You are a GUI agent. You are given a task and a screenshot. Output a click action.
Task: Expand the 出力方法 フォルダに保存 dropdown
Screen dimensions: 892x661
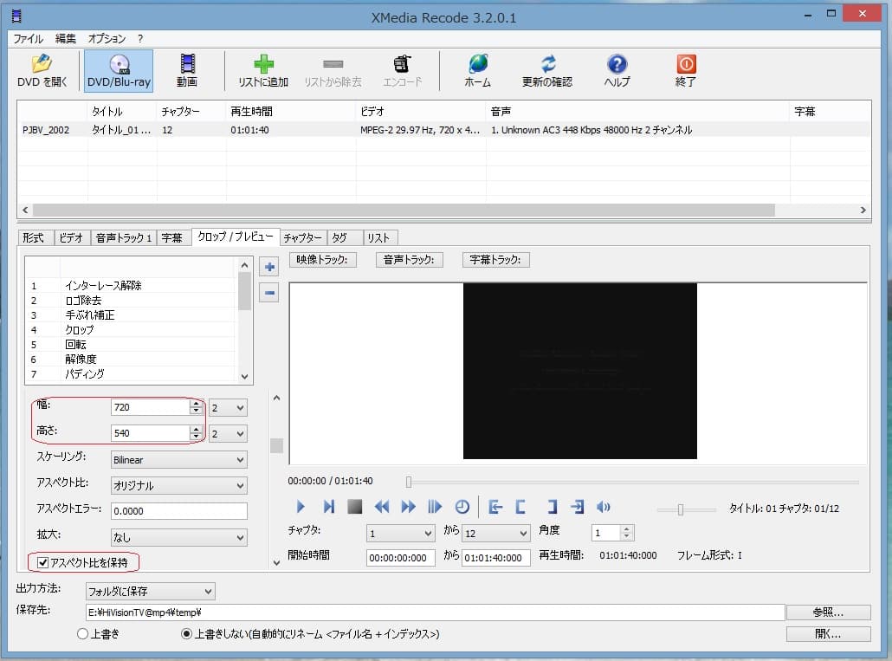150,592
